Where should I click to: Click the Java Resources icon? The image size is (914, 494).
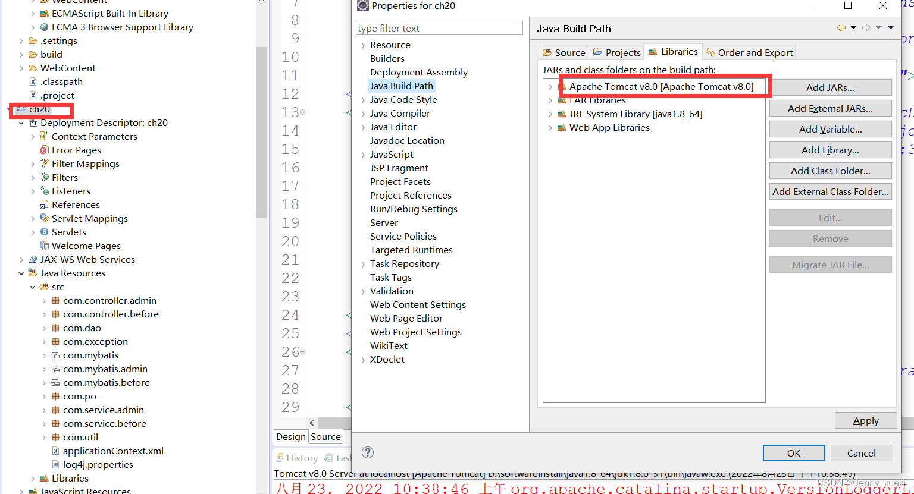point(33,273)
